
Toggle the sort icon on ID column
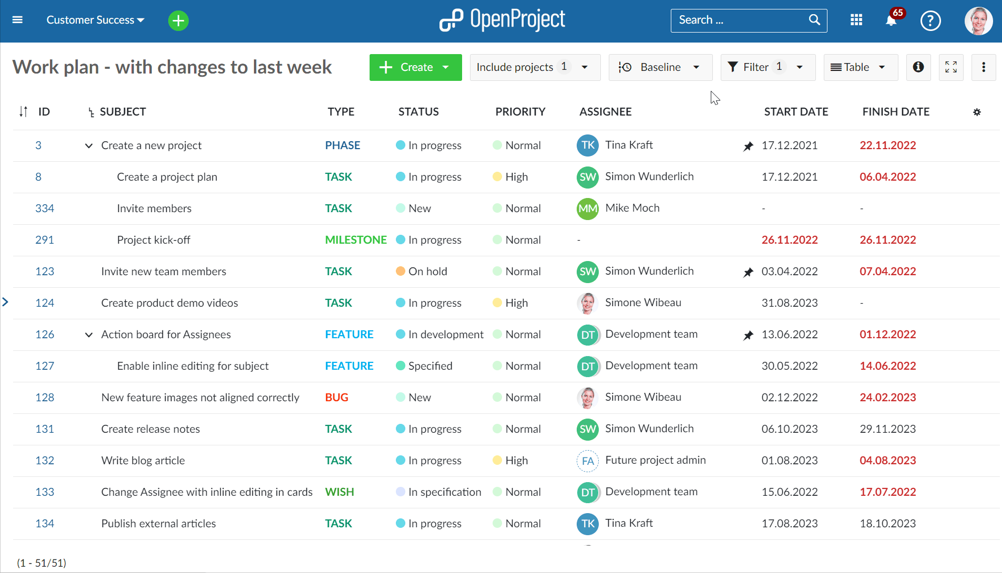point(23,111)
